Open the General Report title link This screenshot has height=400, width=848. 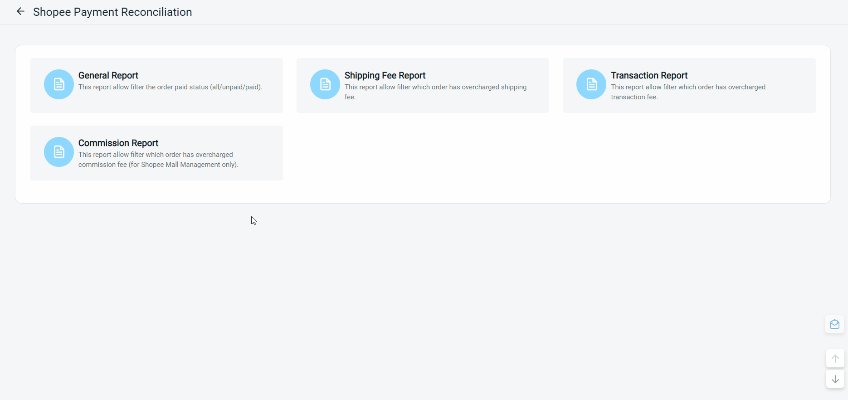point(108,75)
